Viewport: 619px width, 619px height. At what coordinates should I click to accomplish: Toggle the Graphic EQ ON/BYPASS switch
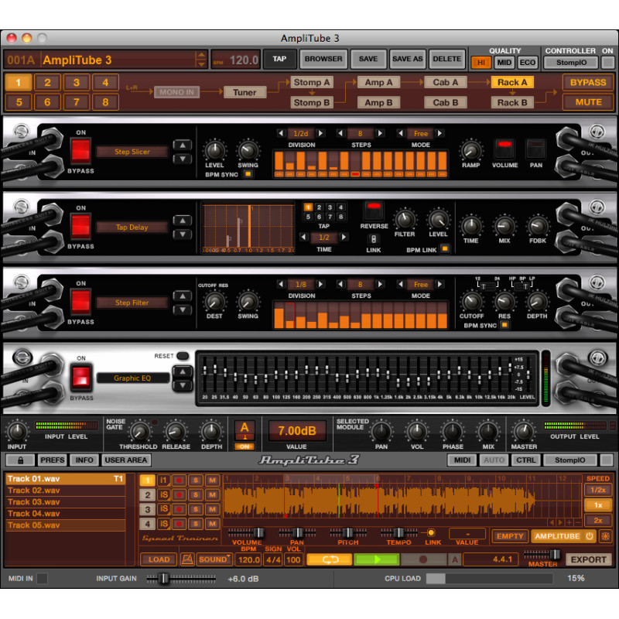[81, 377]
